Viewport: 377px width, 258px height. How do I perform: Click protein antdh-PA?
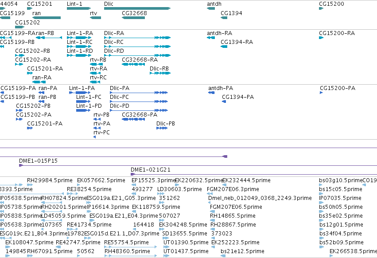pos(212,93)
